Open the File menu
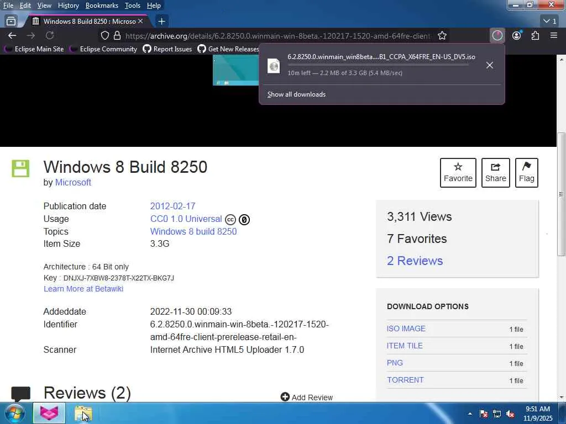Image resolution: width=566 pixels, height=424 pixels. point(8,6)
